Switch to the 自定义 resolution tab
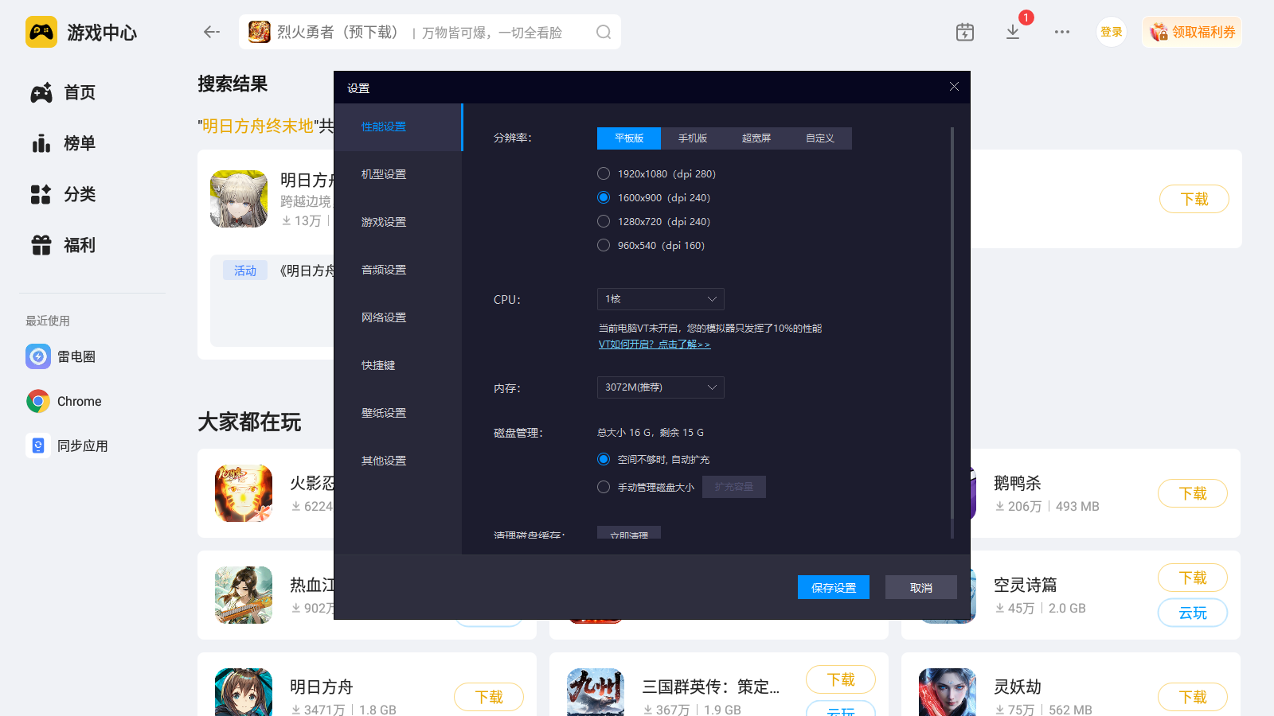The image size is (1274, 716). (x=820, y=138)
